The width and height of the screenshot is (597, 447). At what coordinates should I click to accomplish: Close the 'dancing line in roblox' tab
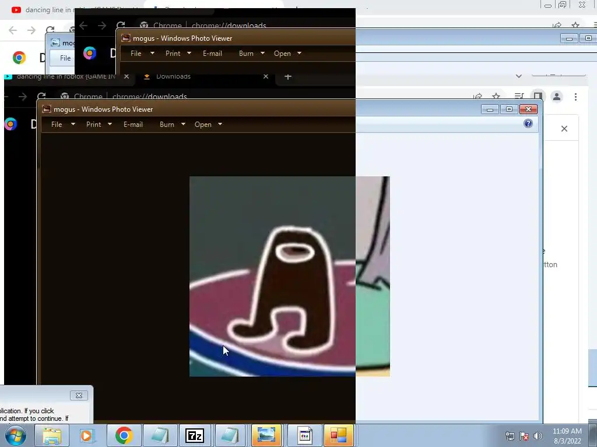pos(127,76)
